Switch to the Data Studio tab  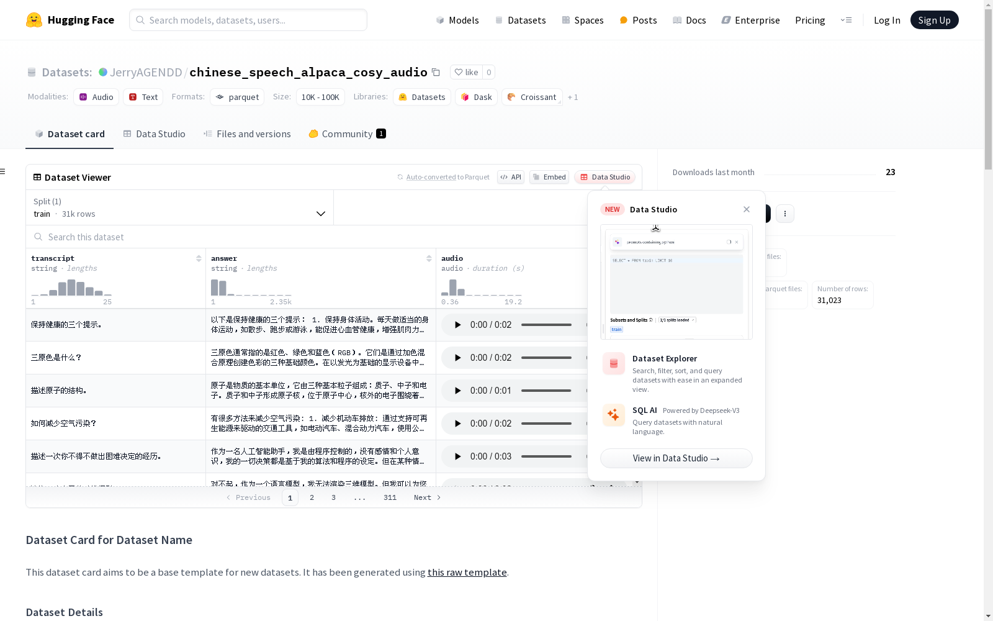(154, 134)
